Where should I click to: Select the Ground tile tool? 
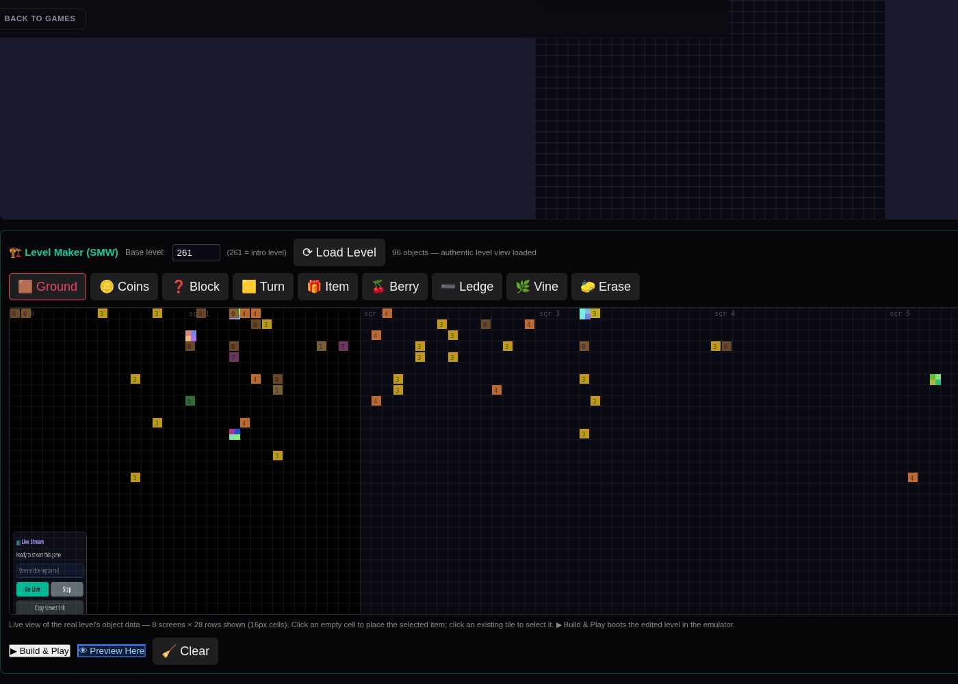click(x=47, y=287)
